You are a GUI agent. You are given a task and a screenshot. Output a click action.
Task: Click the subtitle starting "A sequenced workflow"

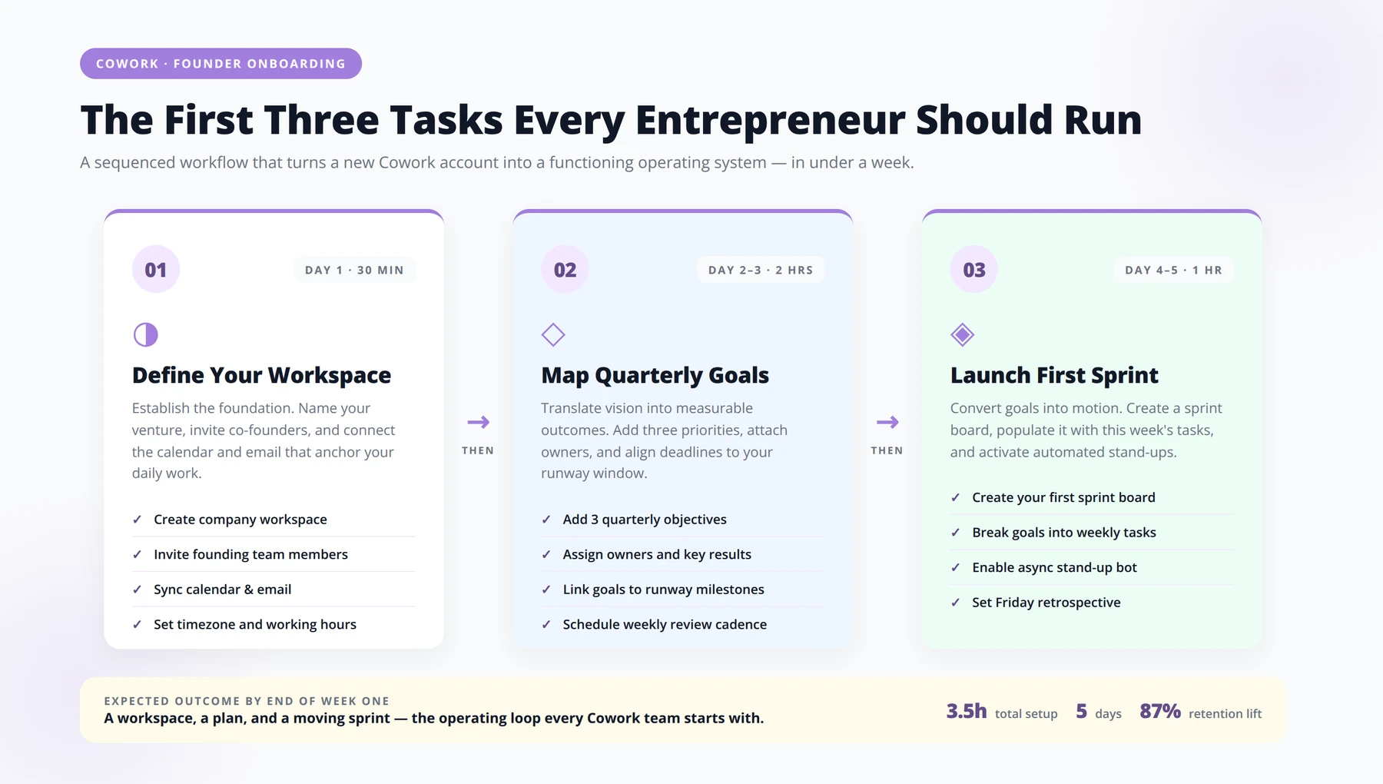coord(497,163)
